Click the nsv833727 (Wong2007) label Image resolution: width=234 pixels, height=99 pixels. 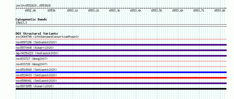pos(32,59)
